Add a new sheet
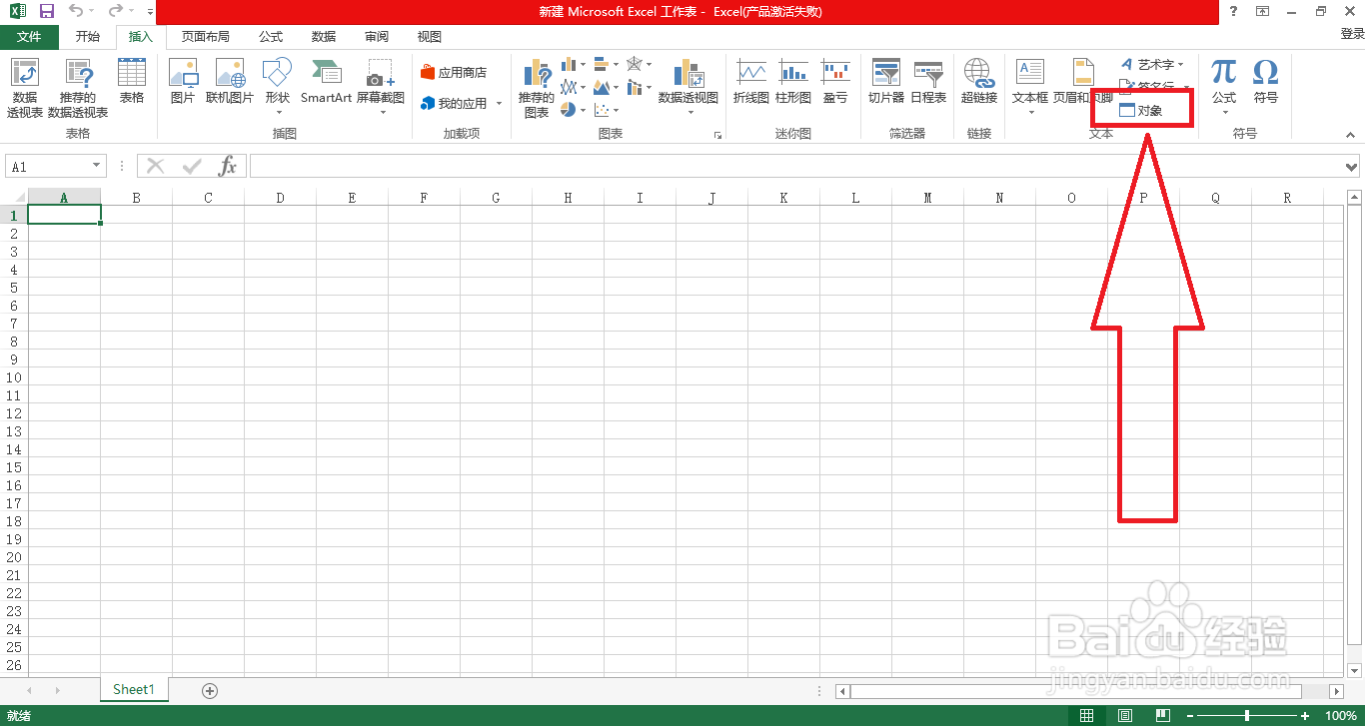This screenshot has height=726, width=1365. (210, 690)
